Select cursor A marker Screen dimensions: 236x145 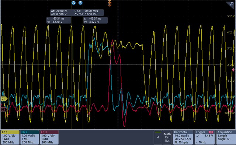(73, 3)
